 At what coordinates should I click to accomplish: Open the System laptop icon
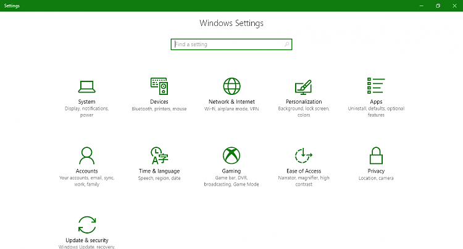tap(87, 86)
